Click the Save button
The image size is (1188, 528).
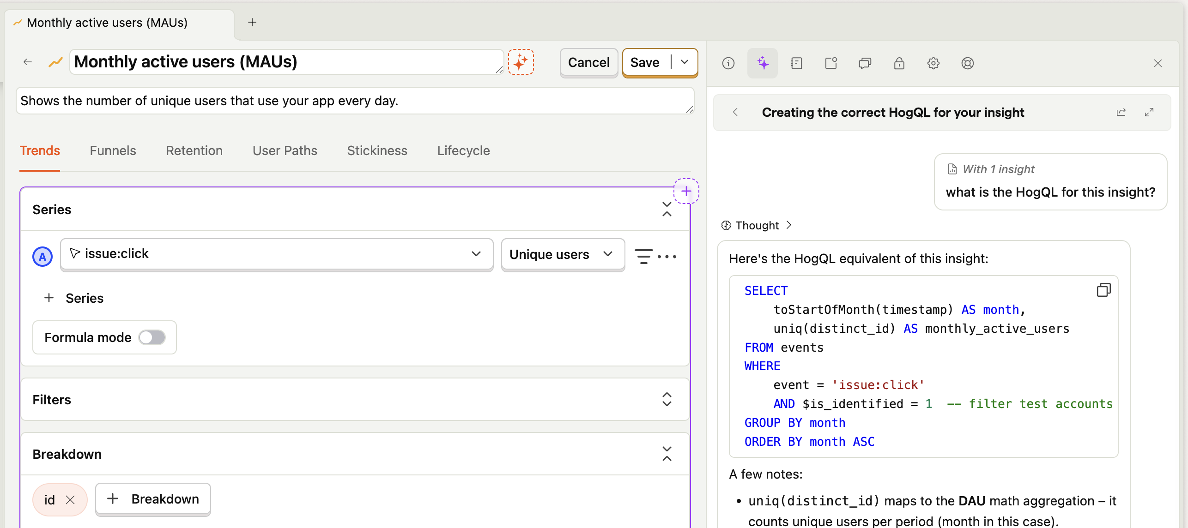coord(645,62)
